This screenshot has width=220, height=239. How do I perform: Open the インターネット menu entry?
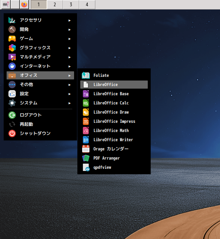click(40, 66)
